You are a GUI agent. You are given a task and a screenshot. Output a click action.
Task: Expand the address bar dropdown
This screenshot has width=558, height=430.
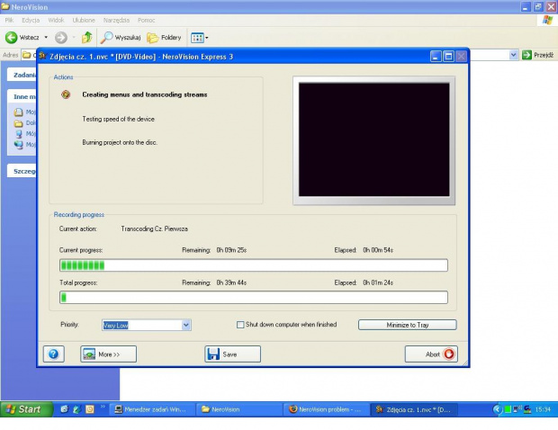coord(513,55)
